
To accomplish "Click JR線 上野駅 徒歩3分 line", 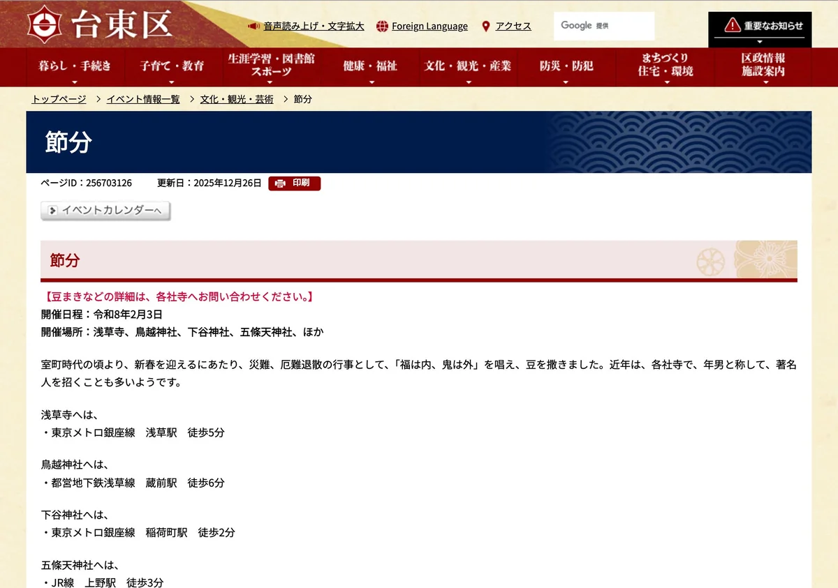I will pyautogui.click(x=102, y=582).
